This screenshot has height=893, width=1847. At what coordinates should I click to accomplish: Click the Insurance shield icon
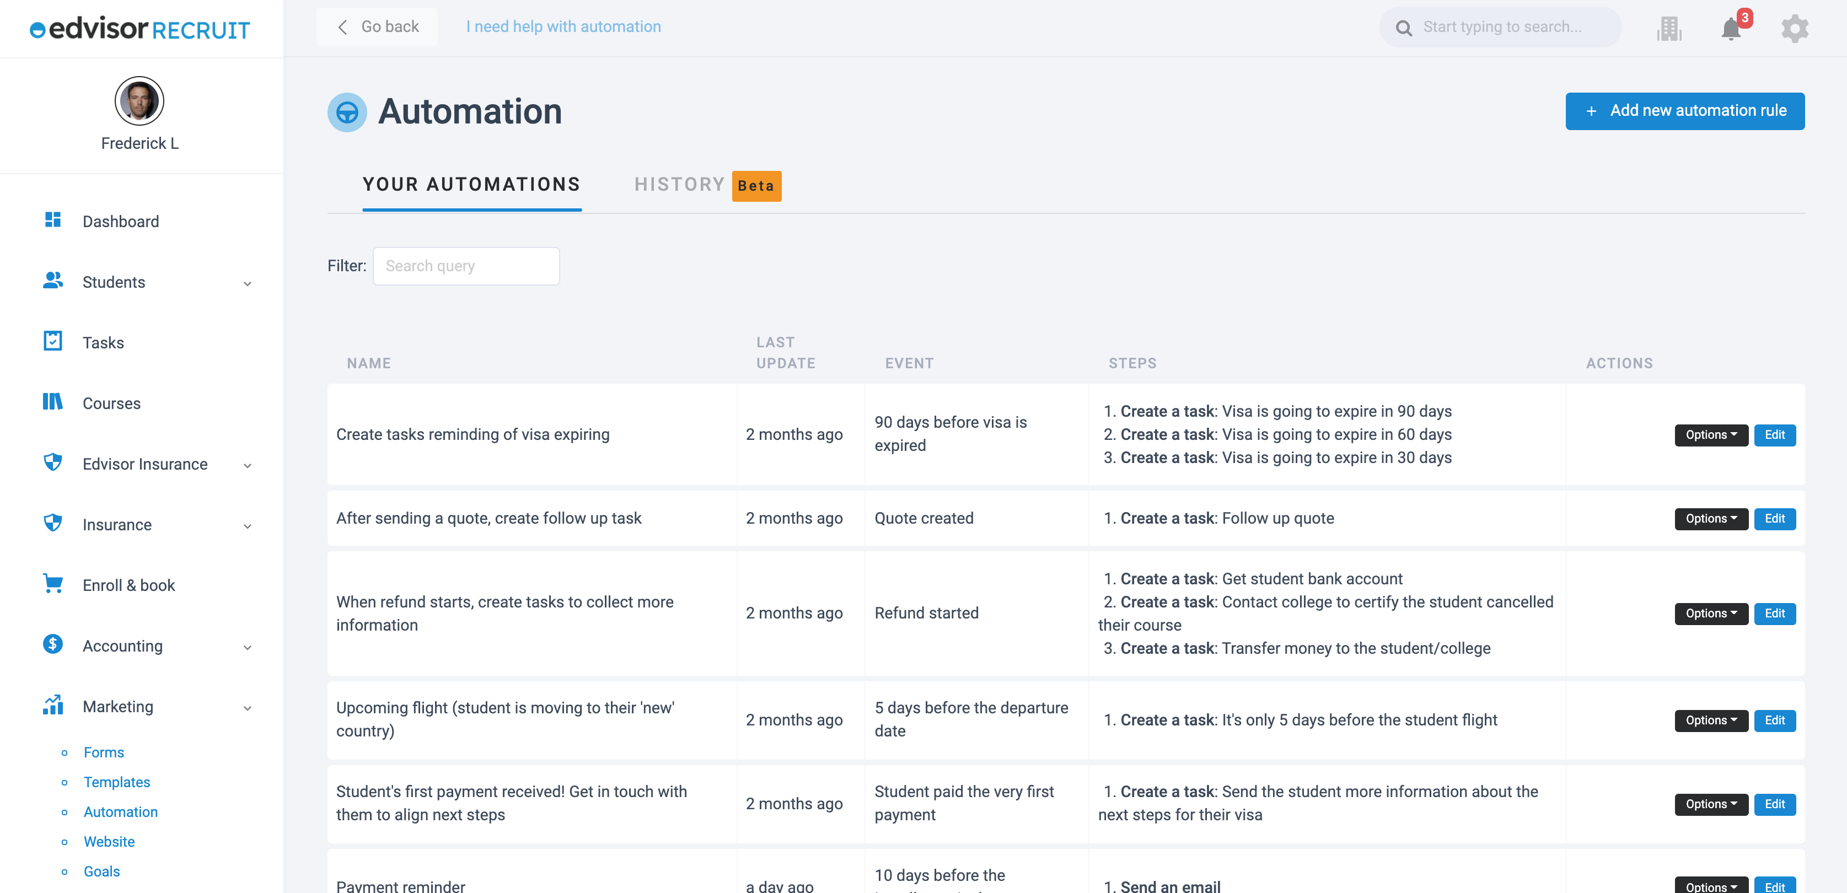coord(52,523)
